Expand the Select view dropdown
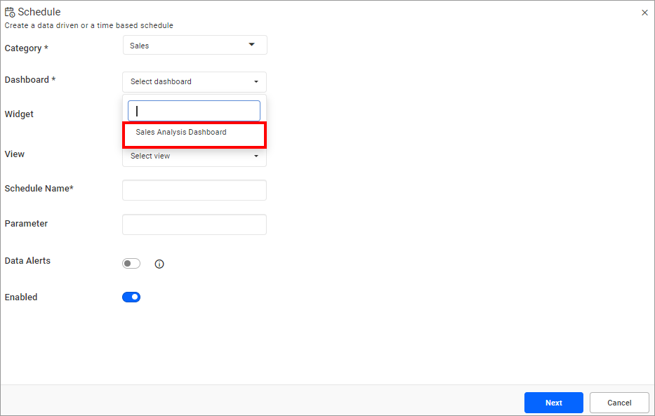Viewport: 655px width, 416px height. tap(194, 156)
